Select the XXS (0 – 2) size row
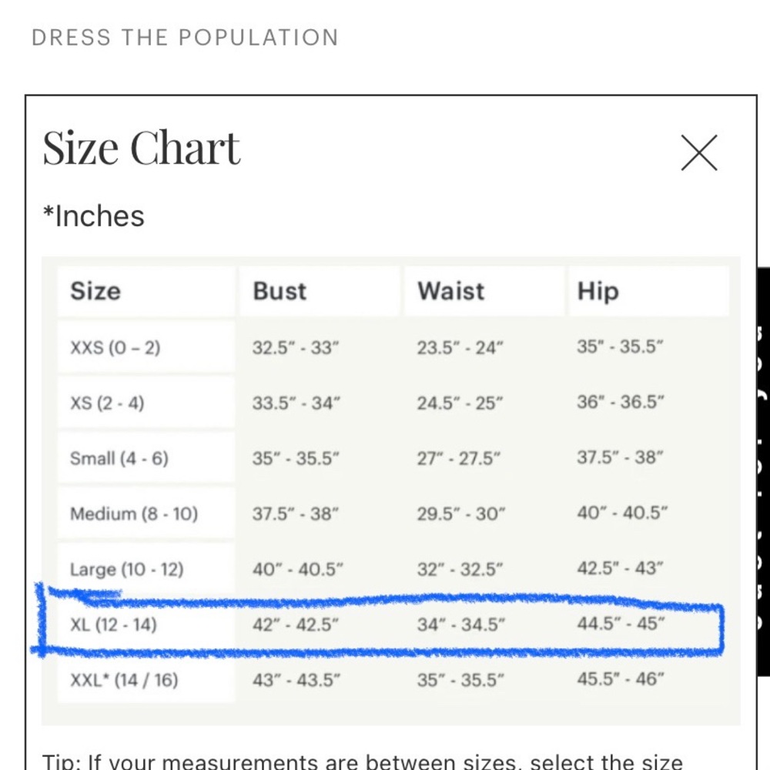The image size is (770, 770). pyautogui.click(x=393, y=347)
